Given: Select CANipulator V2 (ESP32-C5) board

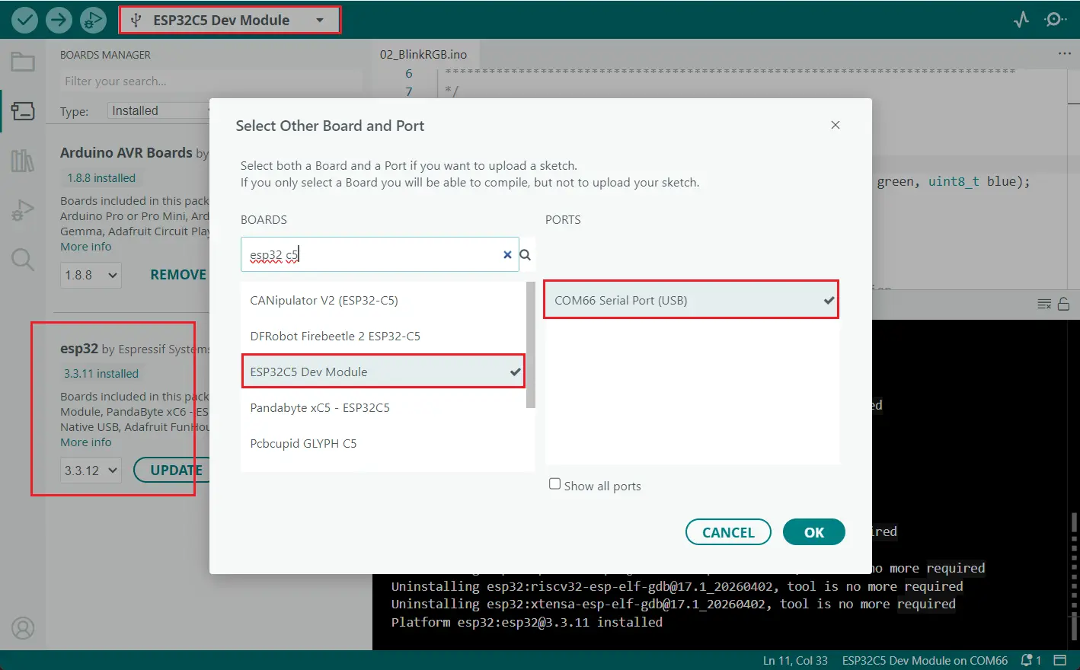Looking at the screenshot, I should (x=384, y=300).
